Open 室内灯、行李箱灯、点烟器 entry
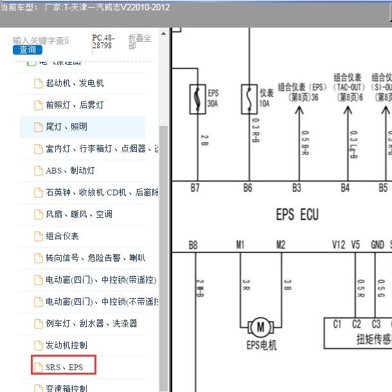Image resolution: width=392 pixels, height=392 pixels. coord(102,148)
